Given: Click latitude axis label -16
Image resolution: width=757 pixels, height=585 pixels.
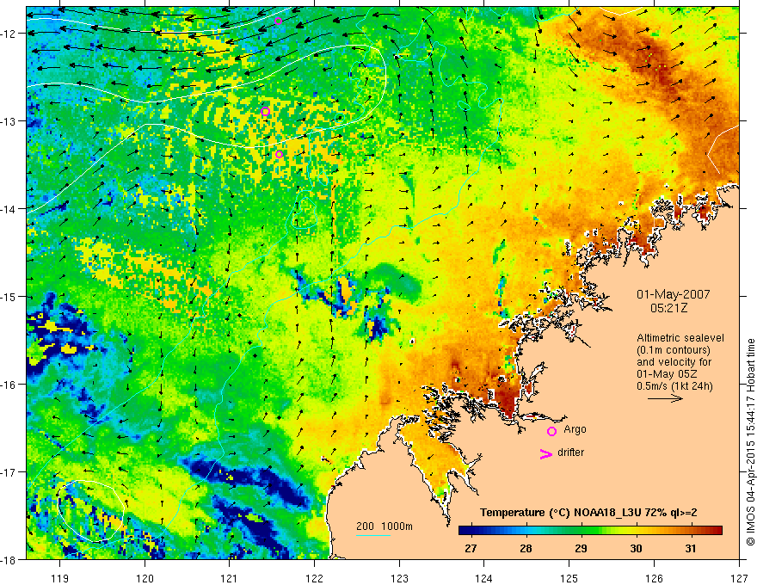Looking at the screenshot, I should click(x=9, y=385).
